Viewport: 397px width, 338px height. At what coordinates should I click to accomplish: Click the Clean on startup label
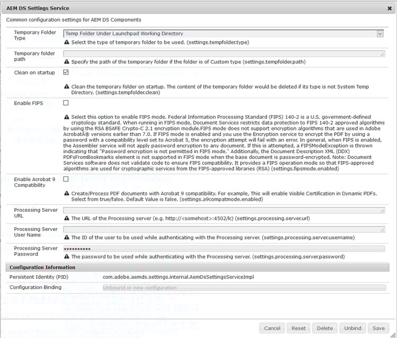tap(34, 72)
